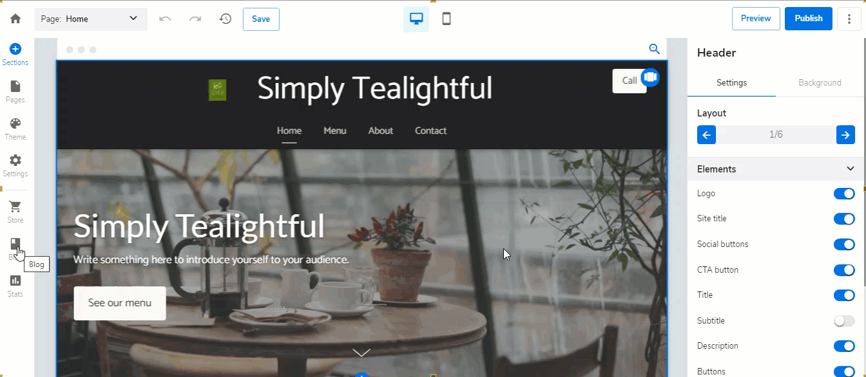Screen dimensions: 866x377
Task: Click the Preview button
Action: (x=756, y=19)
